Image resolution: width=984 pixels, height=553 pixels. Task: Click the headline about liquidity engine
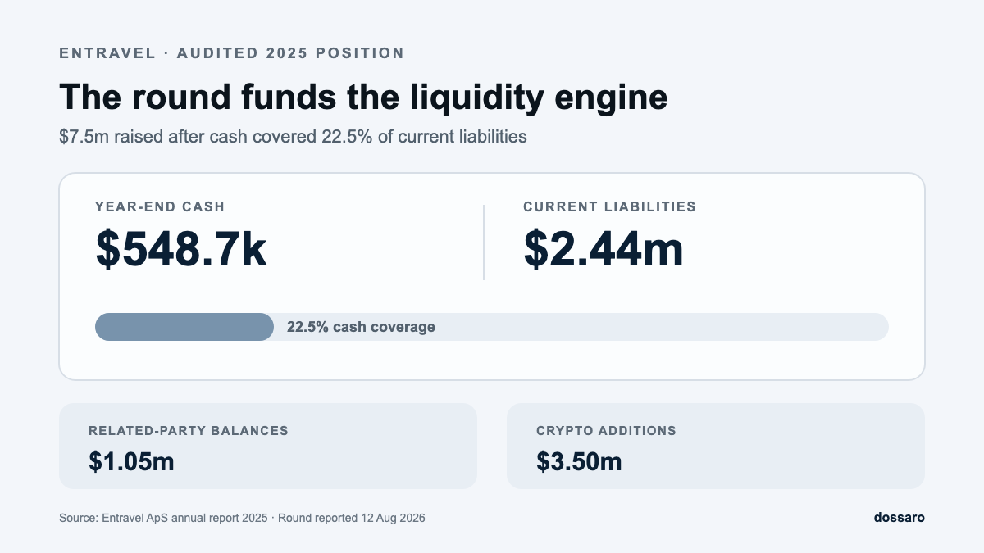coord(363,97)
